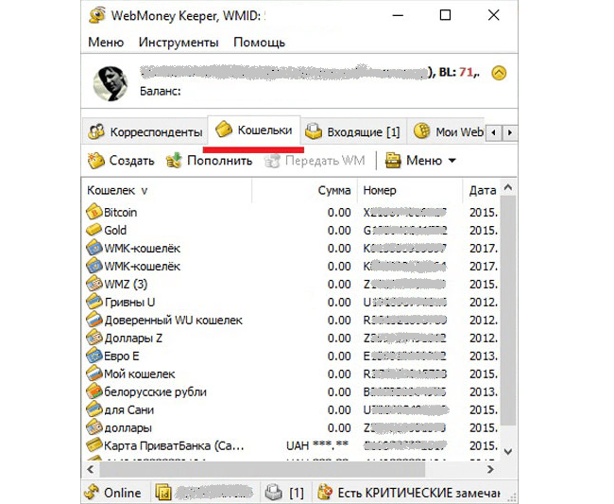Open the Меню dropdown in the wallets toolbar
Image resolution: width=614 pixels, height=504 pixels.
click(421, 161)
